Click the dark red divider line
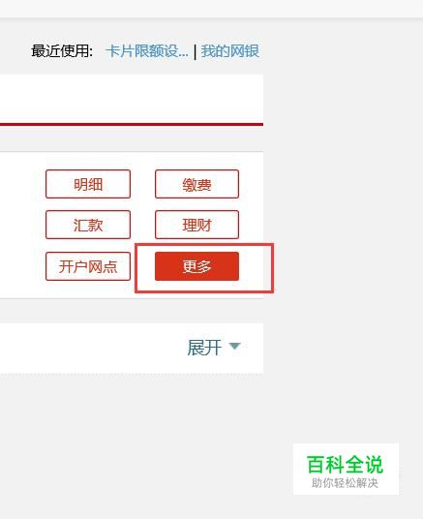423x519 pixels. coord(132,125)
